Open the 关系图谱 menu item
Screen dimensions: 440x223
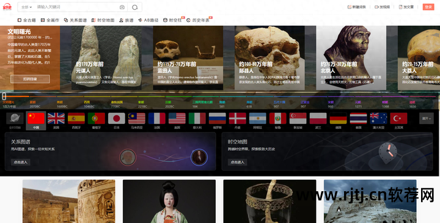coord(75,20)
